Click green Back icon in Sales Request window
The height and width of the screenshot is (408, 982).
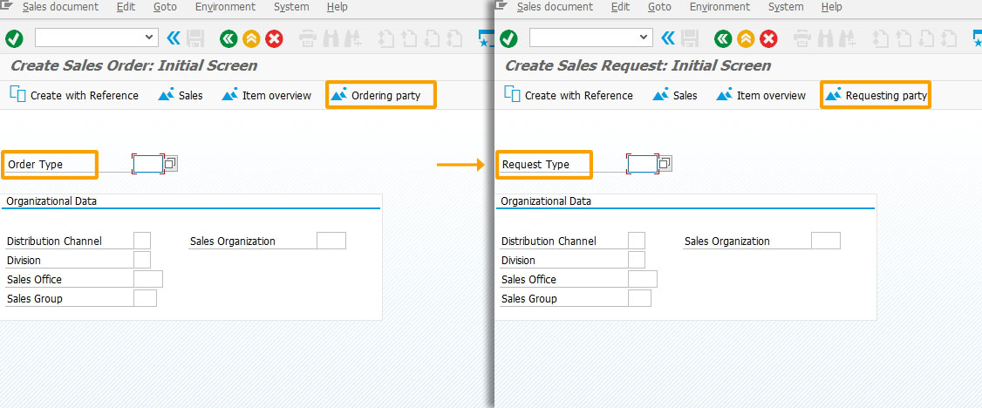(723, 39)
